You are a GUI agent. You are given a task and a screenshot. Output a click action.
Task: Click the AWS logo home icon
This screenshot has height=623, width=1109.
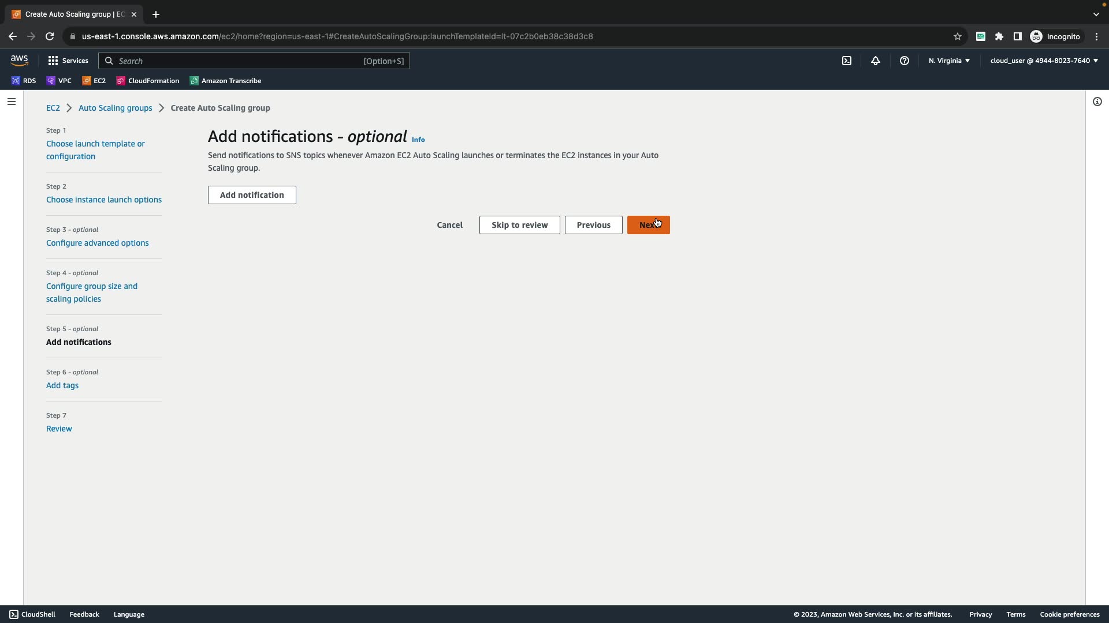(x=19, y=61)
